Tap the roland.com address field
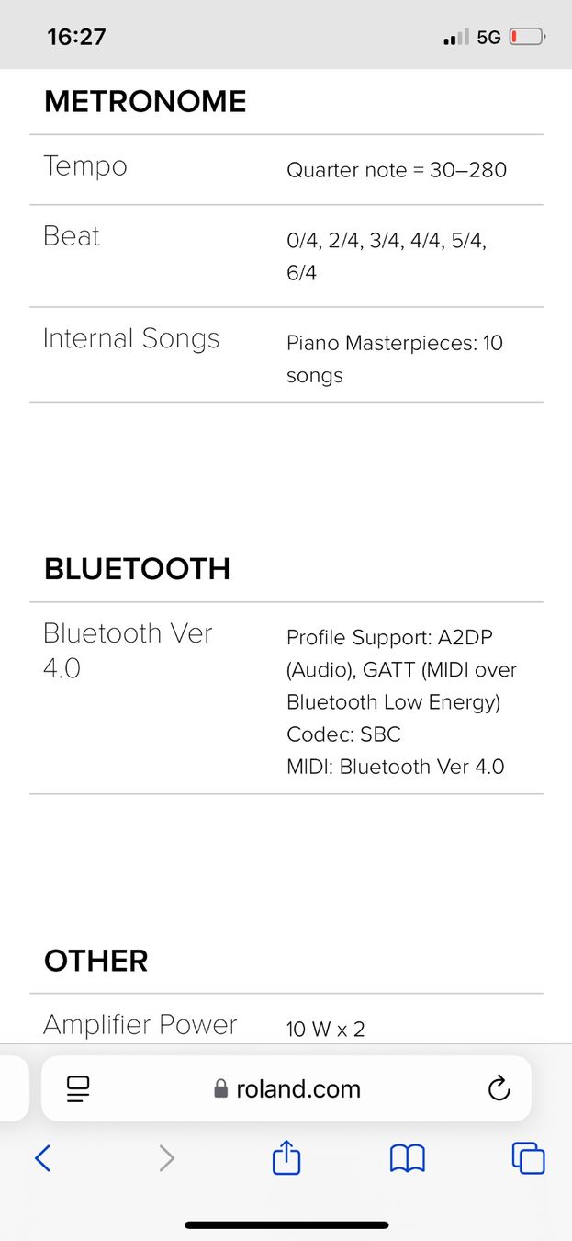 [286, 1088]
